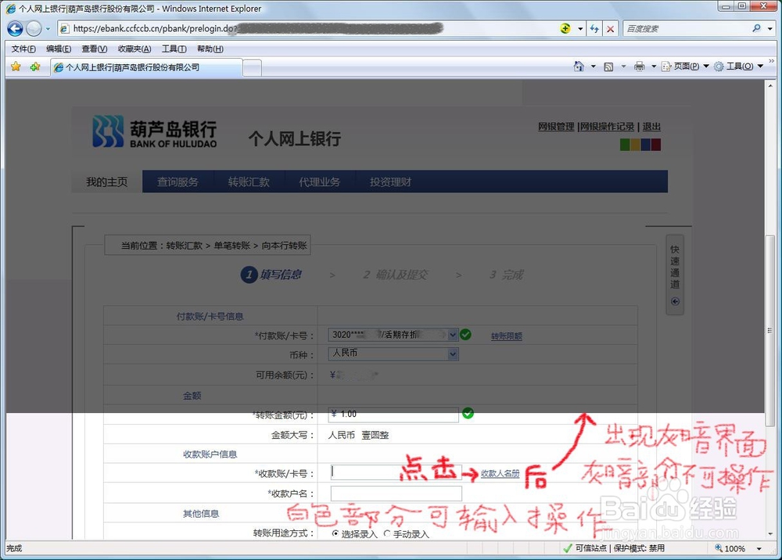Click step 1 填写信息 indicator

click(x=271, y=275)
